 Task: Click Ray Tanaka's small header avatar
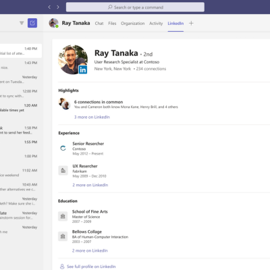pos(54,23)
